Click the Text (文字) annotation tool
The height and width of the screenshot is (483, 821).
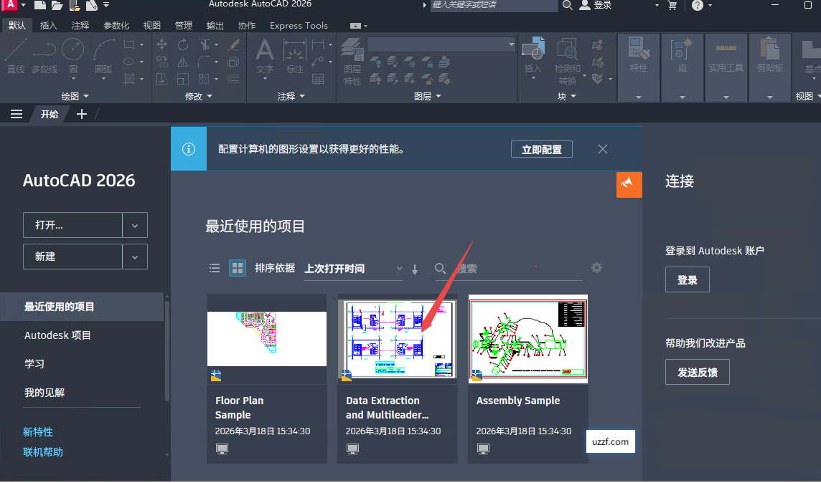click(x=265, y=52)
